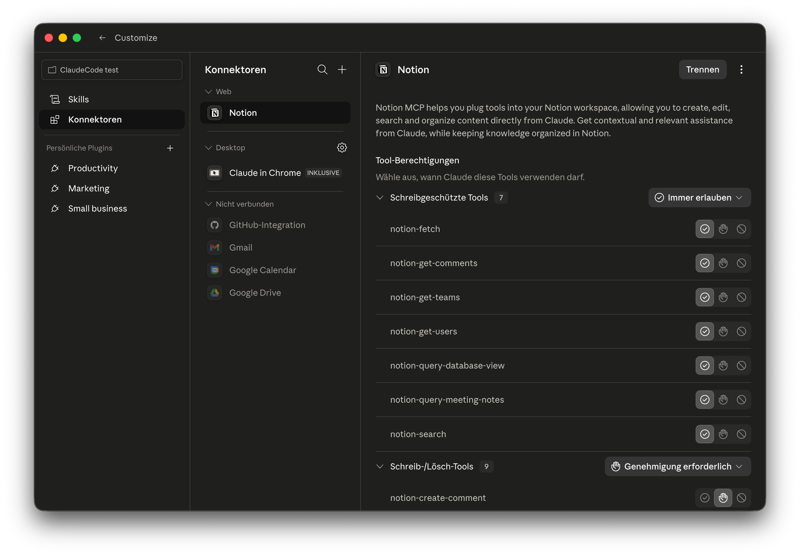Collapse the Web connectors group
This screenshot has width=800, height=556.
(208, 92)
